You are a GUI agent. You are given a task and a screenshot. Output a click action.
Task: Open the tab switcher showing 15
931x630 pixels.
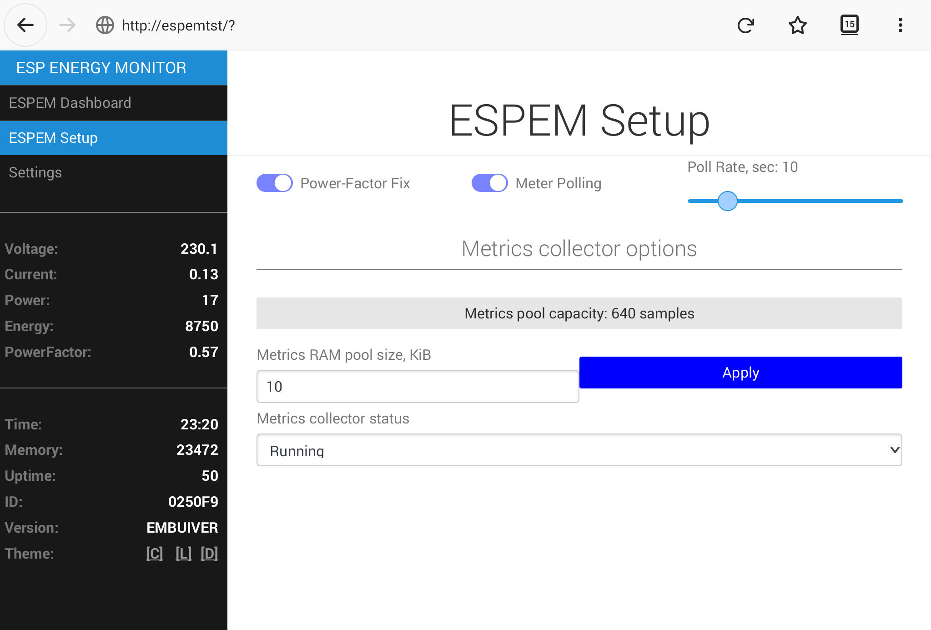pos(849,25)
